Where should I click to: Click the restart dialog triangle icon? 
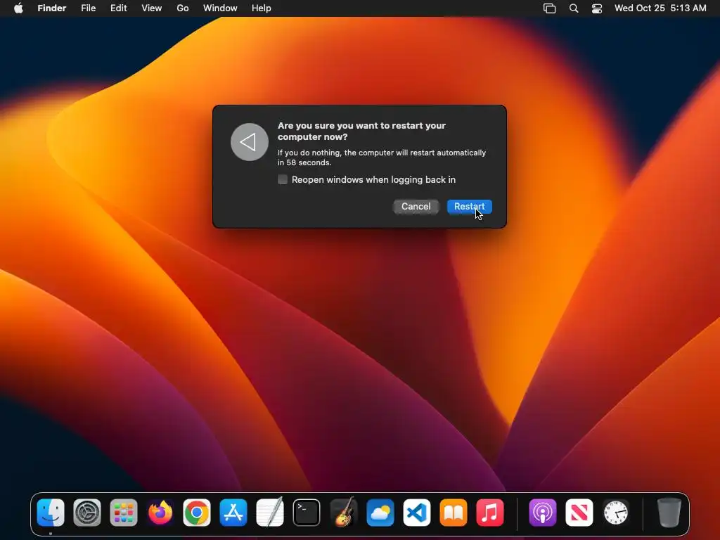coord(250,142)
